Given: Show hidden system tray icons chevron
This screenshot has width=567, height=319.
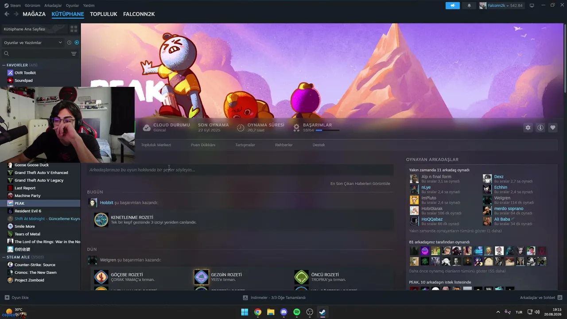Looking at the screenshot, I should 498,312.
